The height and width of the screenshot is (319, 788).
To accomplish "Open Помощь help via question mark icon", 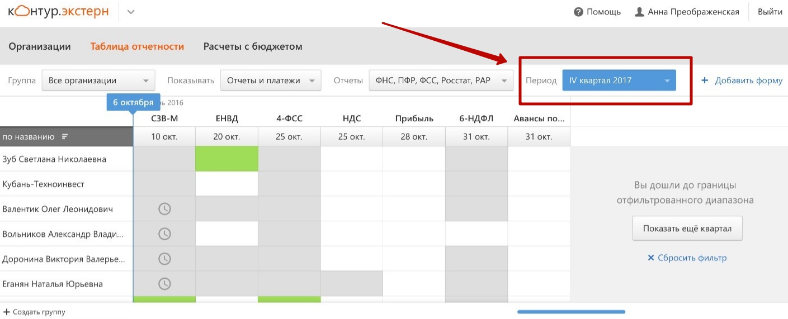I will pos(579,12).
